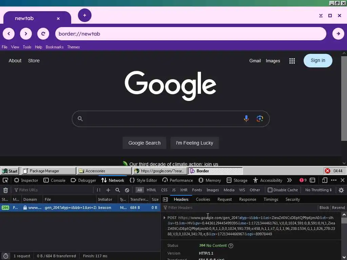Filter requests by Fonts
347x260 pixels.
point(197,190)
